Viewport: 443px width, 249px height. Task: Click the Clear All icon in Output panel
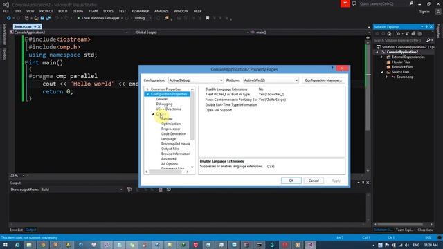pyautogui.click(x=161, y=190)
